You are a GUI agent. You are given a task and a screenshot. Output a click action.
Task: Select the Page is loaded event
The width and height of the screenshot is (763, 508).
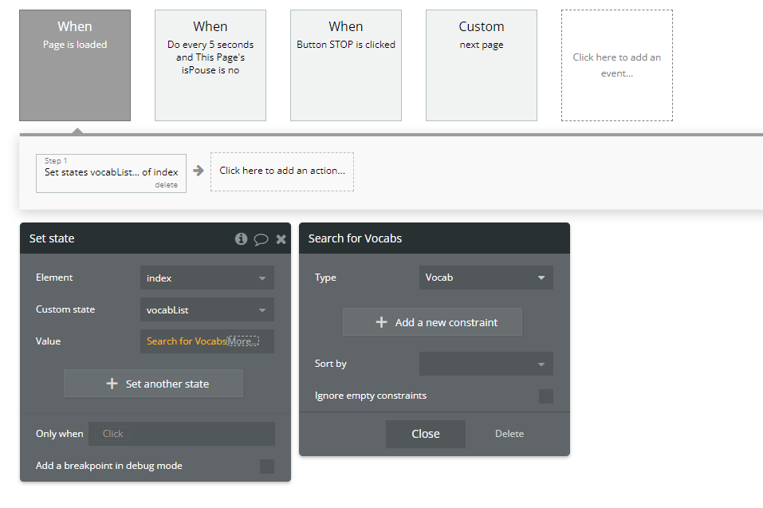(75, 65)
